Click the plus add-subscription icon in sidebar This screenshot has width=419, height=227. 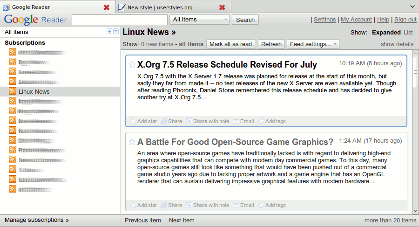109,31
